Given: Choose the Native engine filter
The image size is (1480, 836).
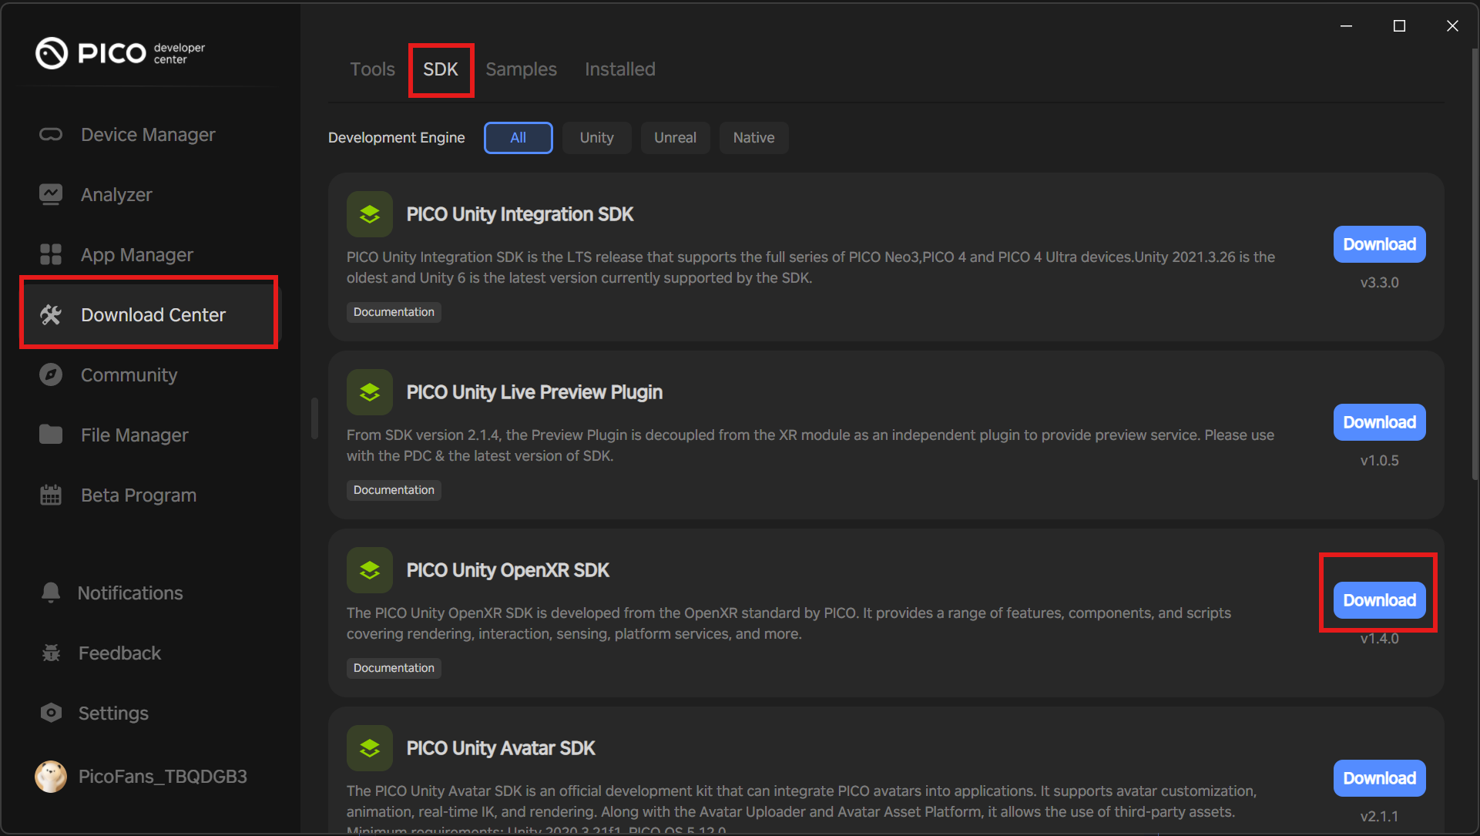Looking at the screenshot, I should pos(753,138).
